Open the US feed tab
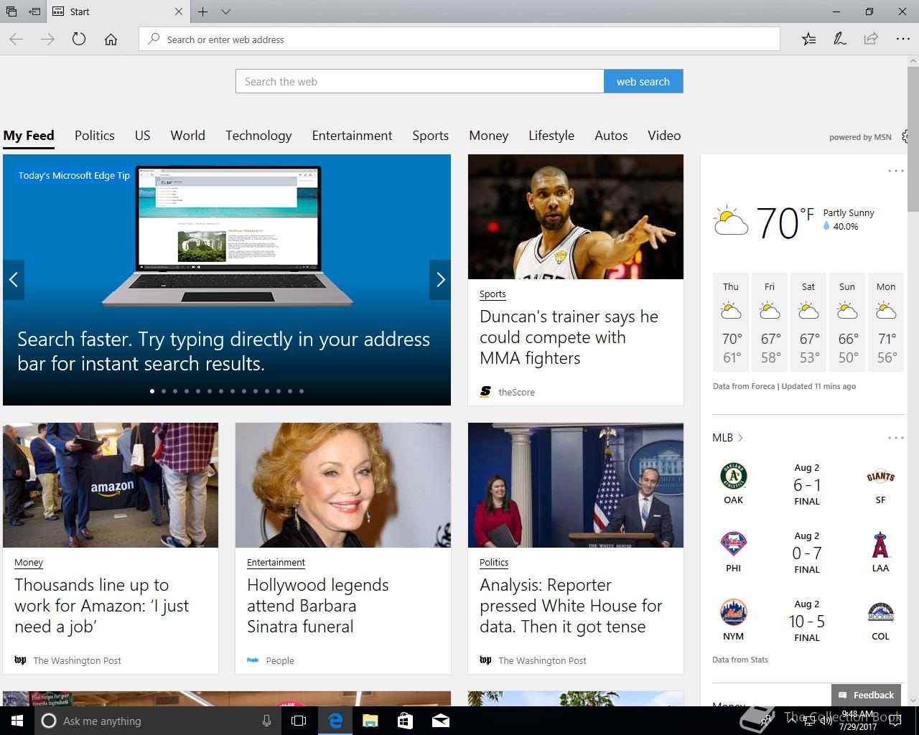919x735 pixels. point(143,136)
